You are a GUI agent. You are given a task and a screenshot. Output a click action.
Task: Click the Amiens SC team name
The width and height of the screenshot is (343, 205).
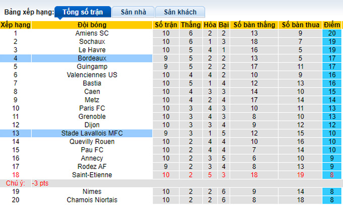click(x=92, y=33)
